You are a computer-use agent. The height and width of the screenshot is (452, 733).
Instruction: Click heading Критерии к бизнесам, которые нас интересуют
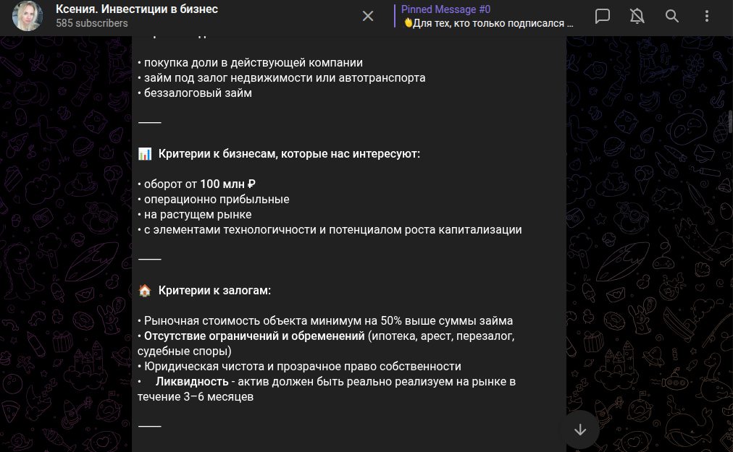pos(289,154)
